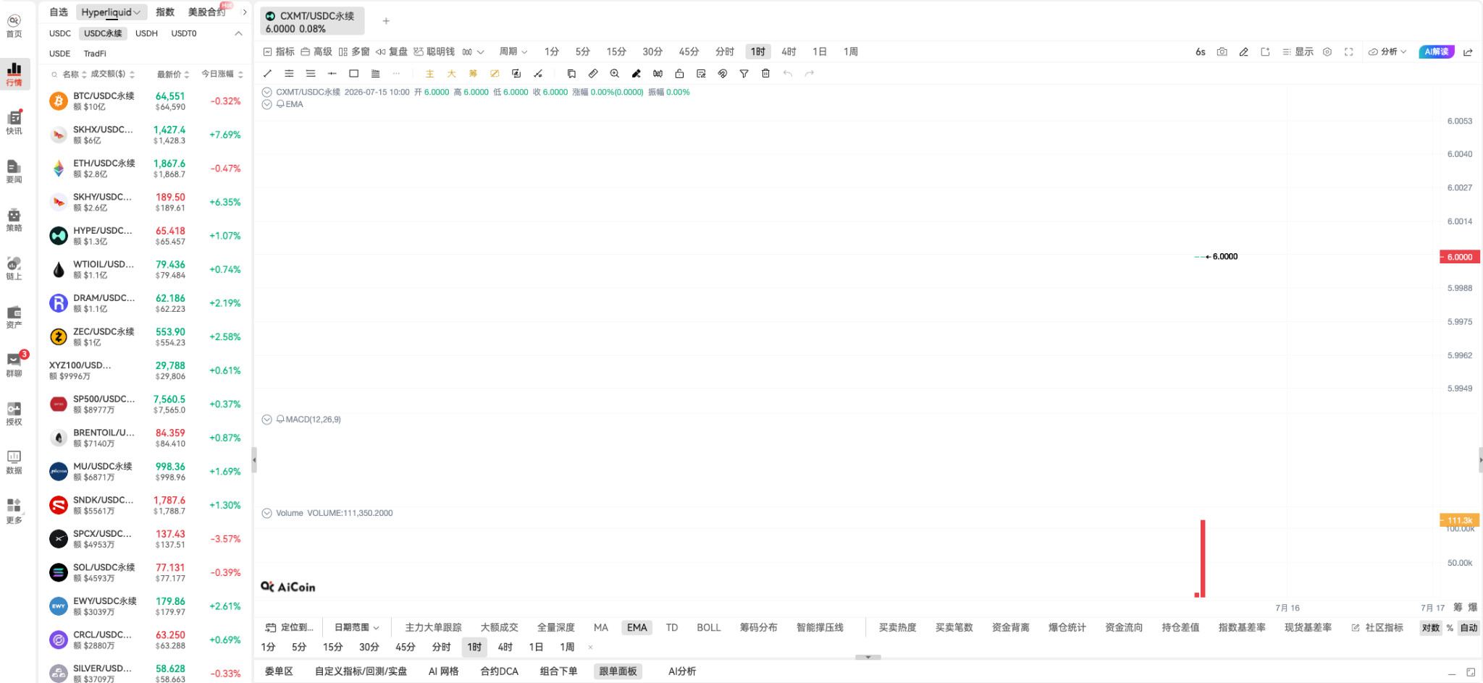Image resolution: width=1483 pixels, height=683 pixels.
Task: Open the 委单区 order area tab
Action: pyautogui.click(x=279, y=671)
